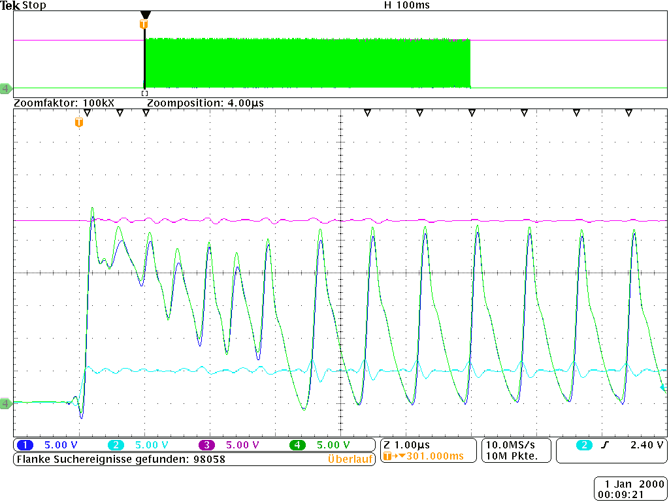This screenshot has width=669, height=502.
Task: Select the H 100ms horizontal scale readout
Action: (x=407, y=5)
